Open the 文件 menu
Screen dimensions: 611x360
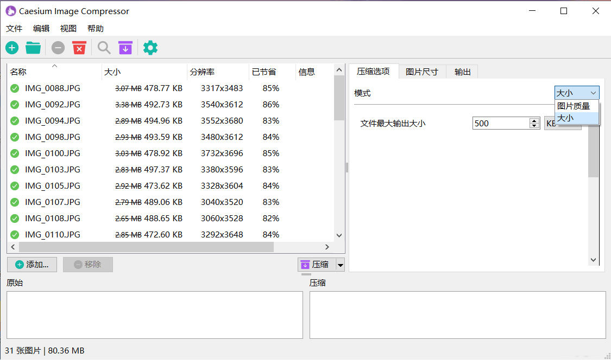[14, 29]
